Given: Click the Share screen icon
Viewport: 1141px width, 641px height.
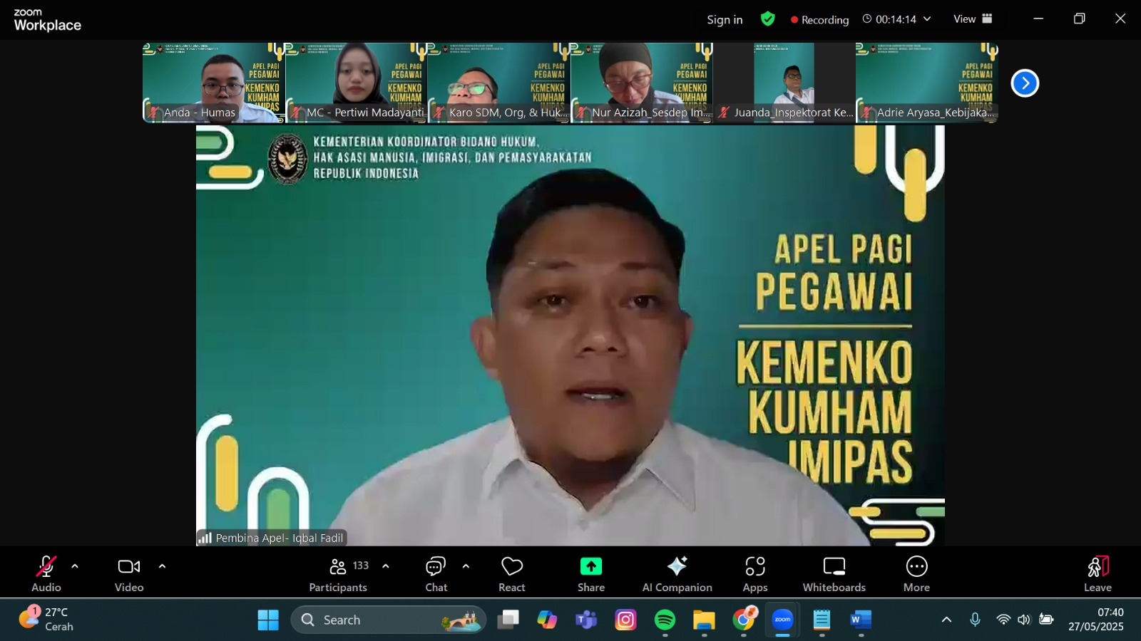Looking at the screenshot, I should click(590, 574).
